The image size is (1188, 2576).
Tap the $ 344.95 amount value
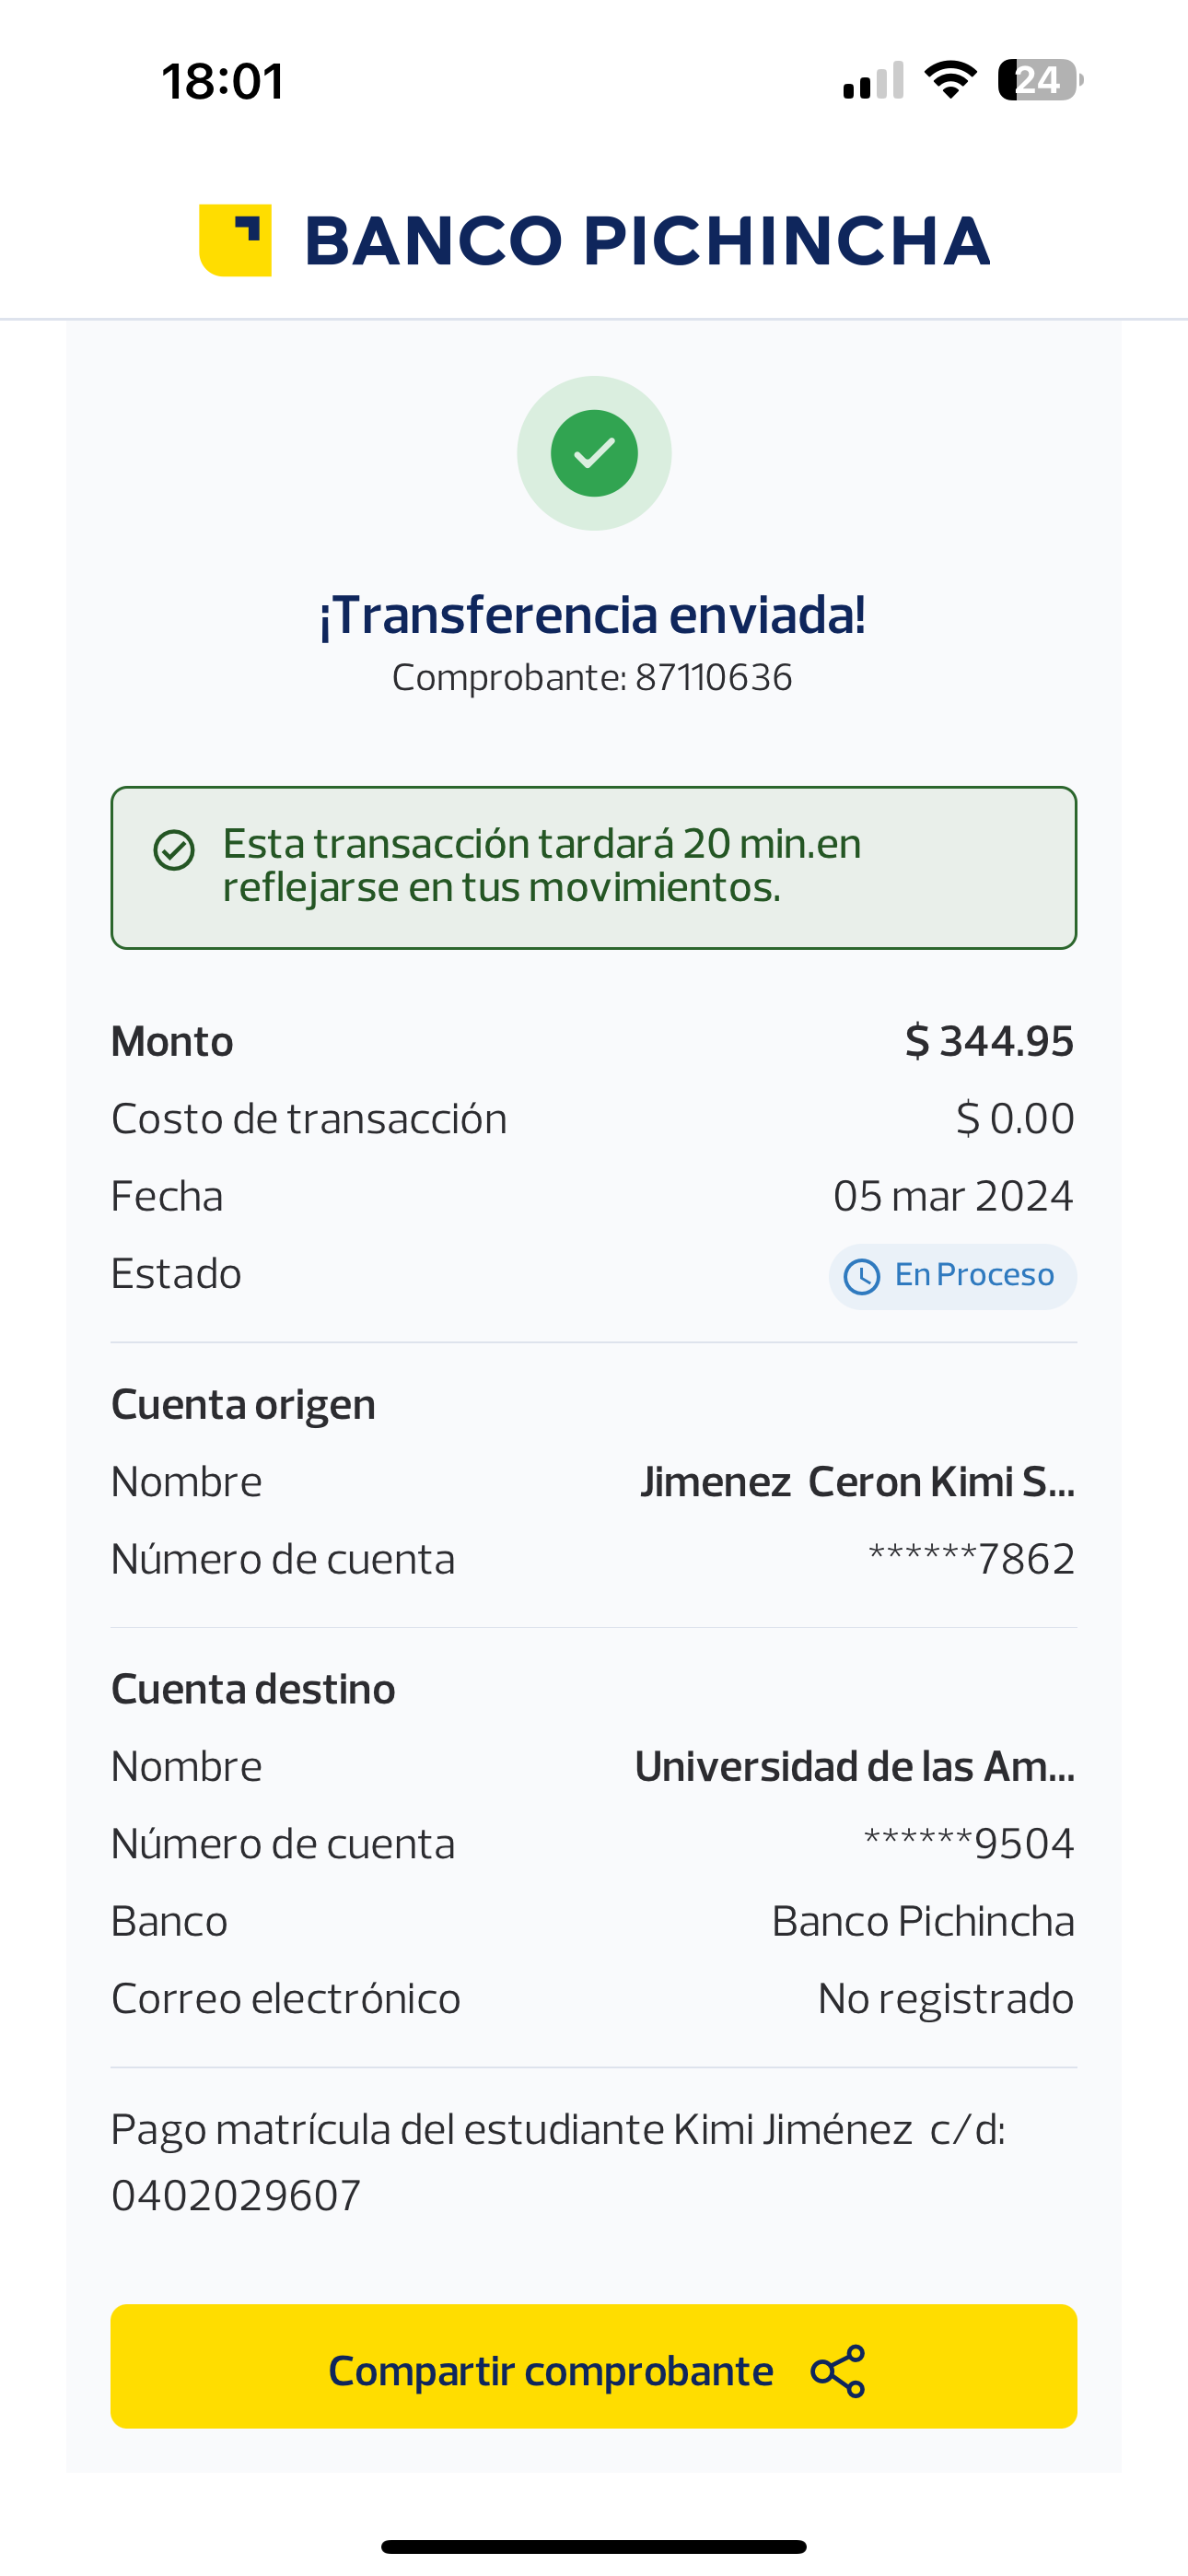pos(989,1041)
